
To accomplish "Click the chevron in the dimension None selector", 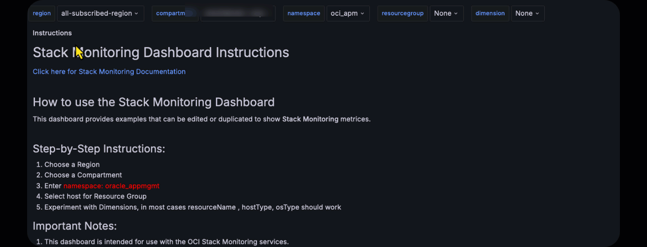I will (537, 14).
